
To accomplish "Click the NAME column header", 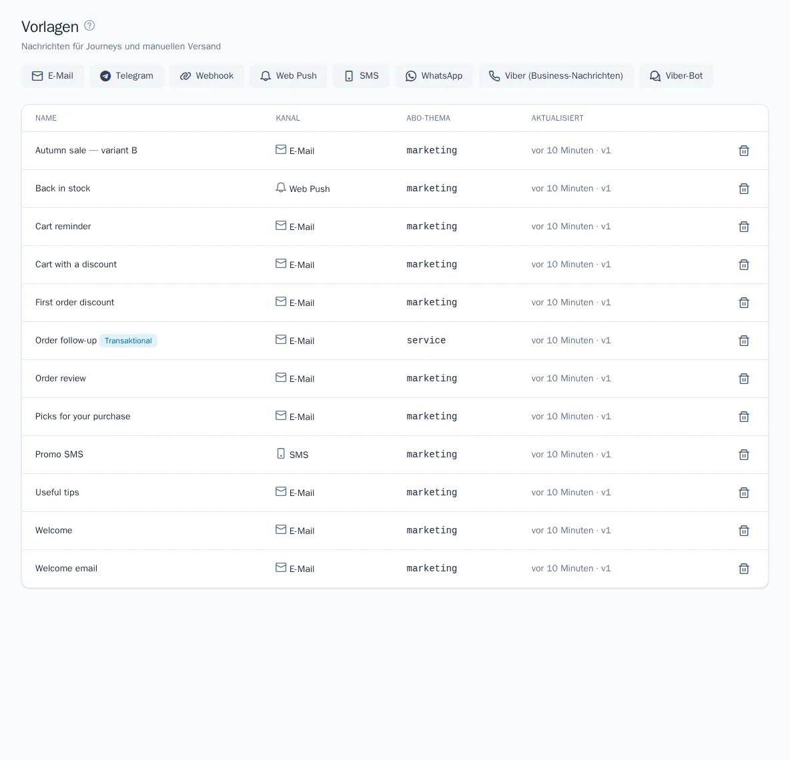I will [x=46, y=118].
